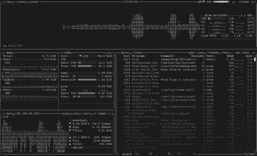Click the select option in the bottom bar
The image size is (257, 156).
coord(127,154)
